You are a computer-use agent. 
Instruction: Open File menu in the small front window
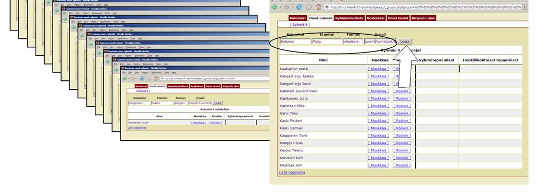click(x=124, y=73)
